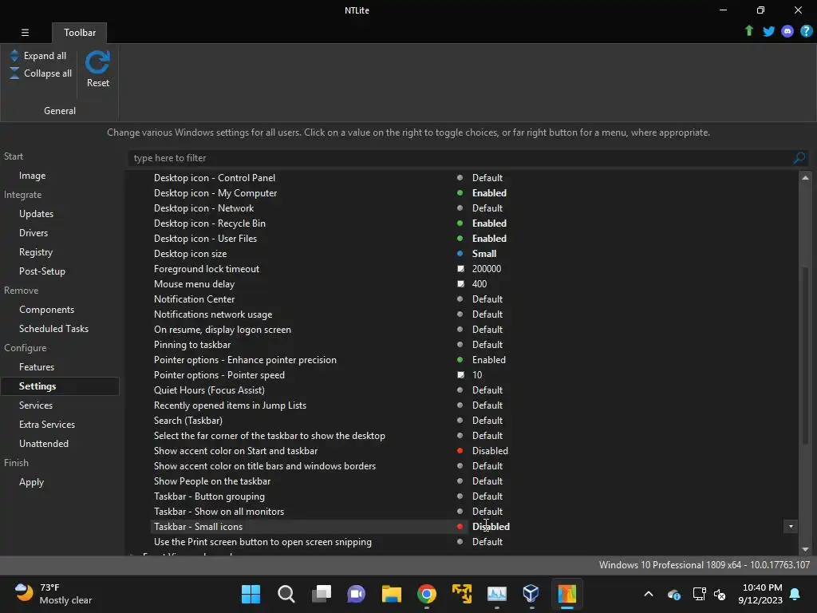The image size is (817, 613).
Task: Change Desktop icon size Small value
Action: pos(484,254)
